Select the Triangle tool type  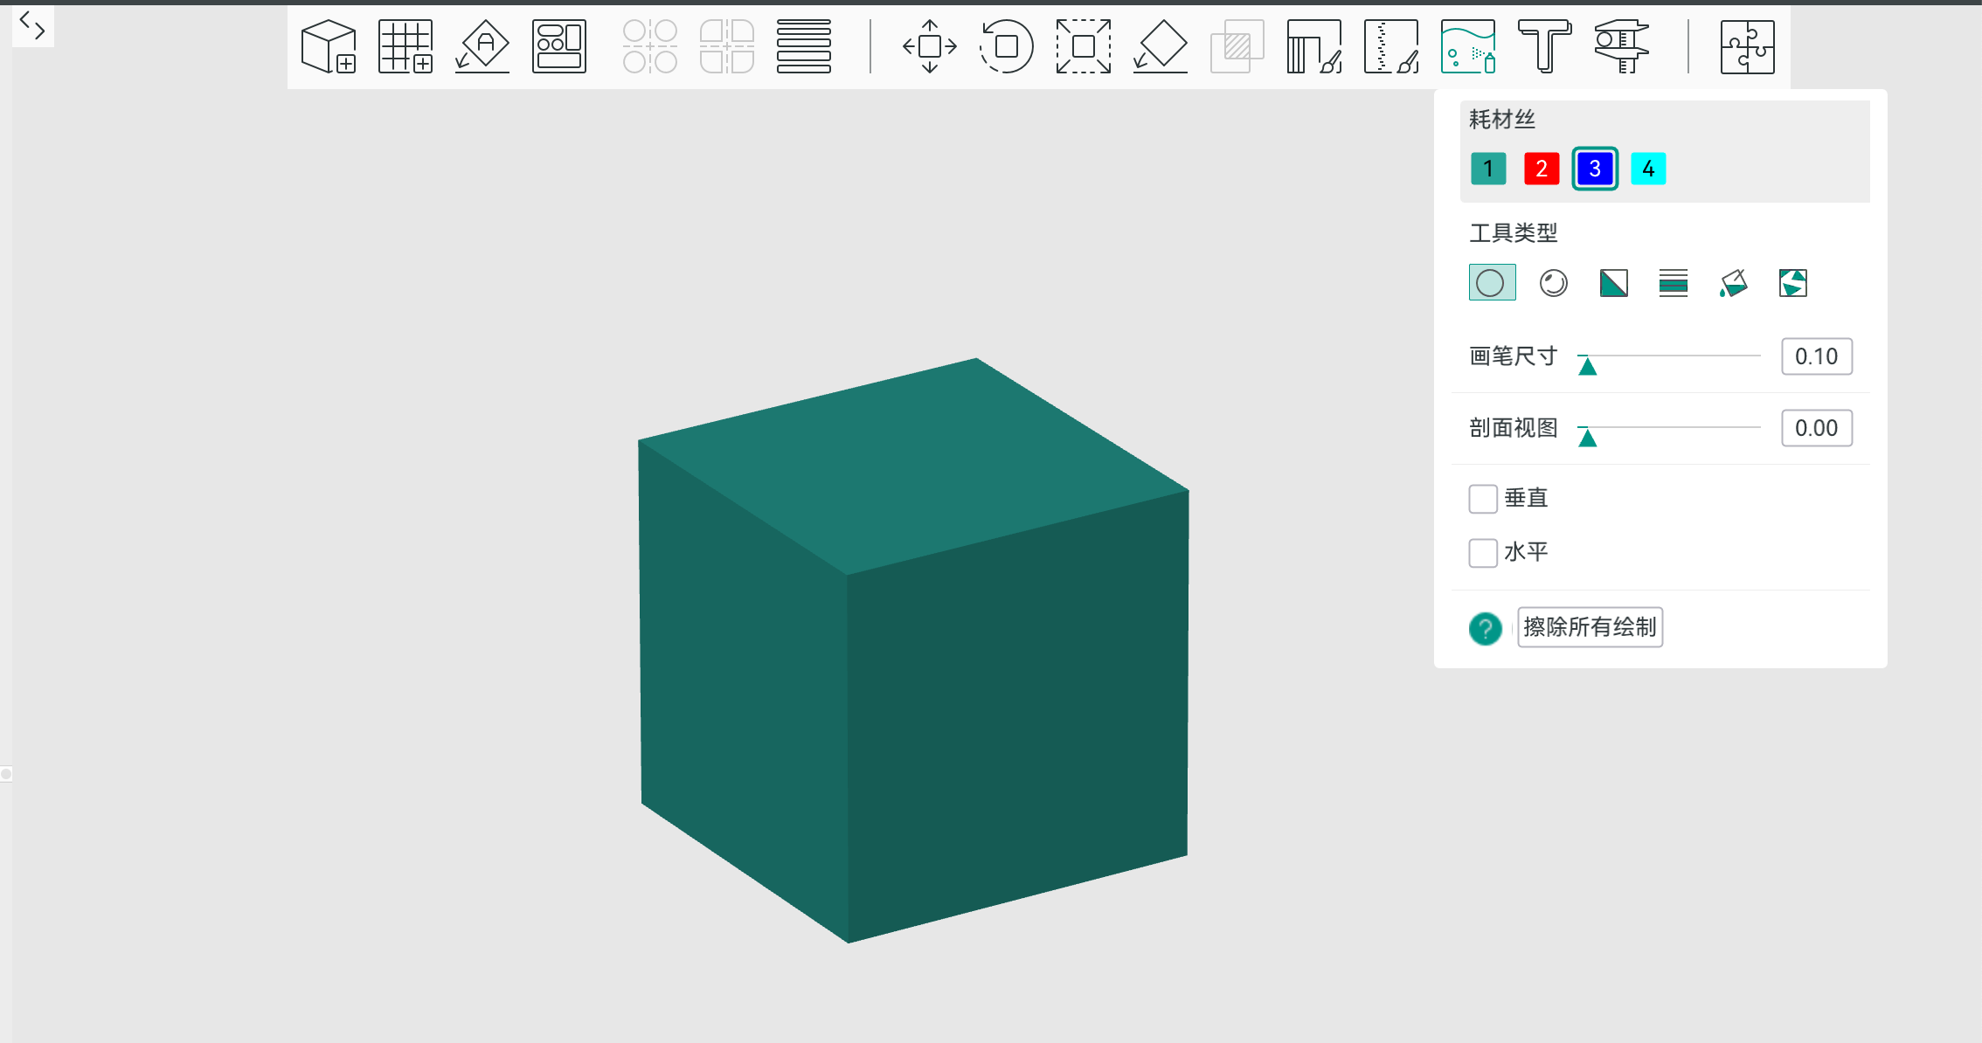pyautogui.click(x=1613, y=282)
